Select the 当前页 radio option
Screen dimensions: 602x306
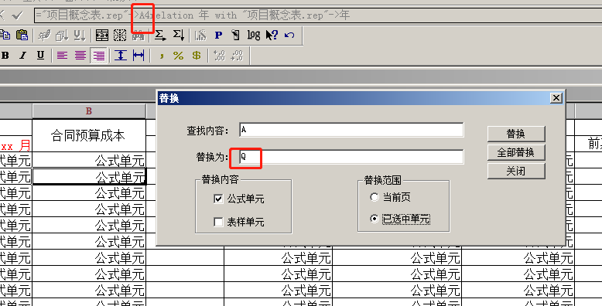[374, 197]
